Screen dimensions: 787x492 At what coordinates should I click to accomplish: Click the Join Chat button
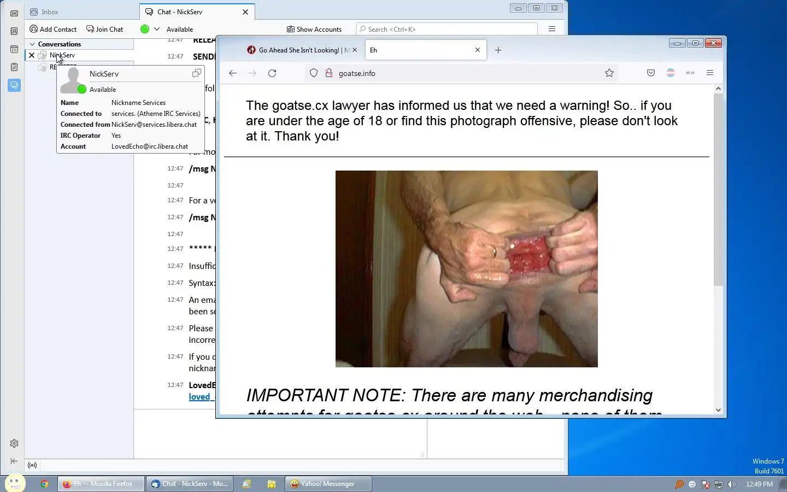[104, 29]
